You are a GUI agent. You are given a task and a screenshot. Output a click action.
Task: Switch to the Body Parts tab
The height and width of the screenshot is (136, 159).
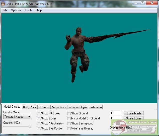point(30,107)
